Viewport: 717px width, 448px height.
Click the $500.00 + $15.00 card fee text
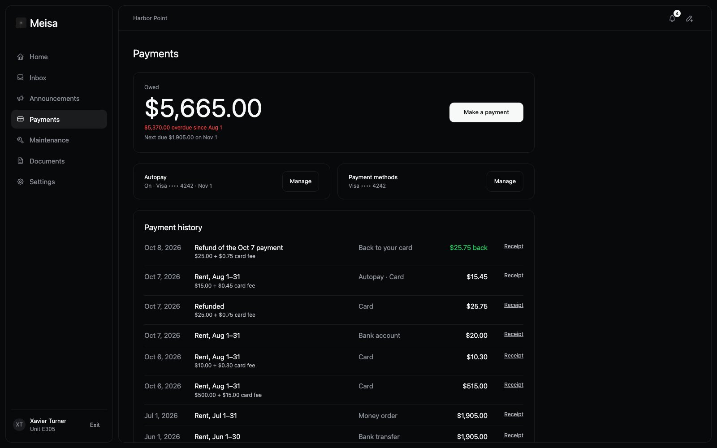228,395
